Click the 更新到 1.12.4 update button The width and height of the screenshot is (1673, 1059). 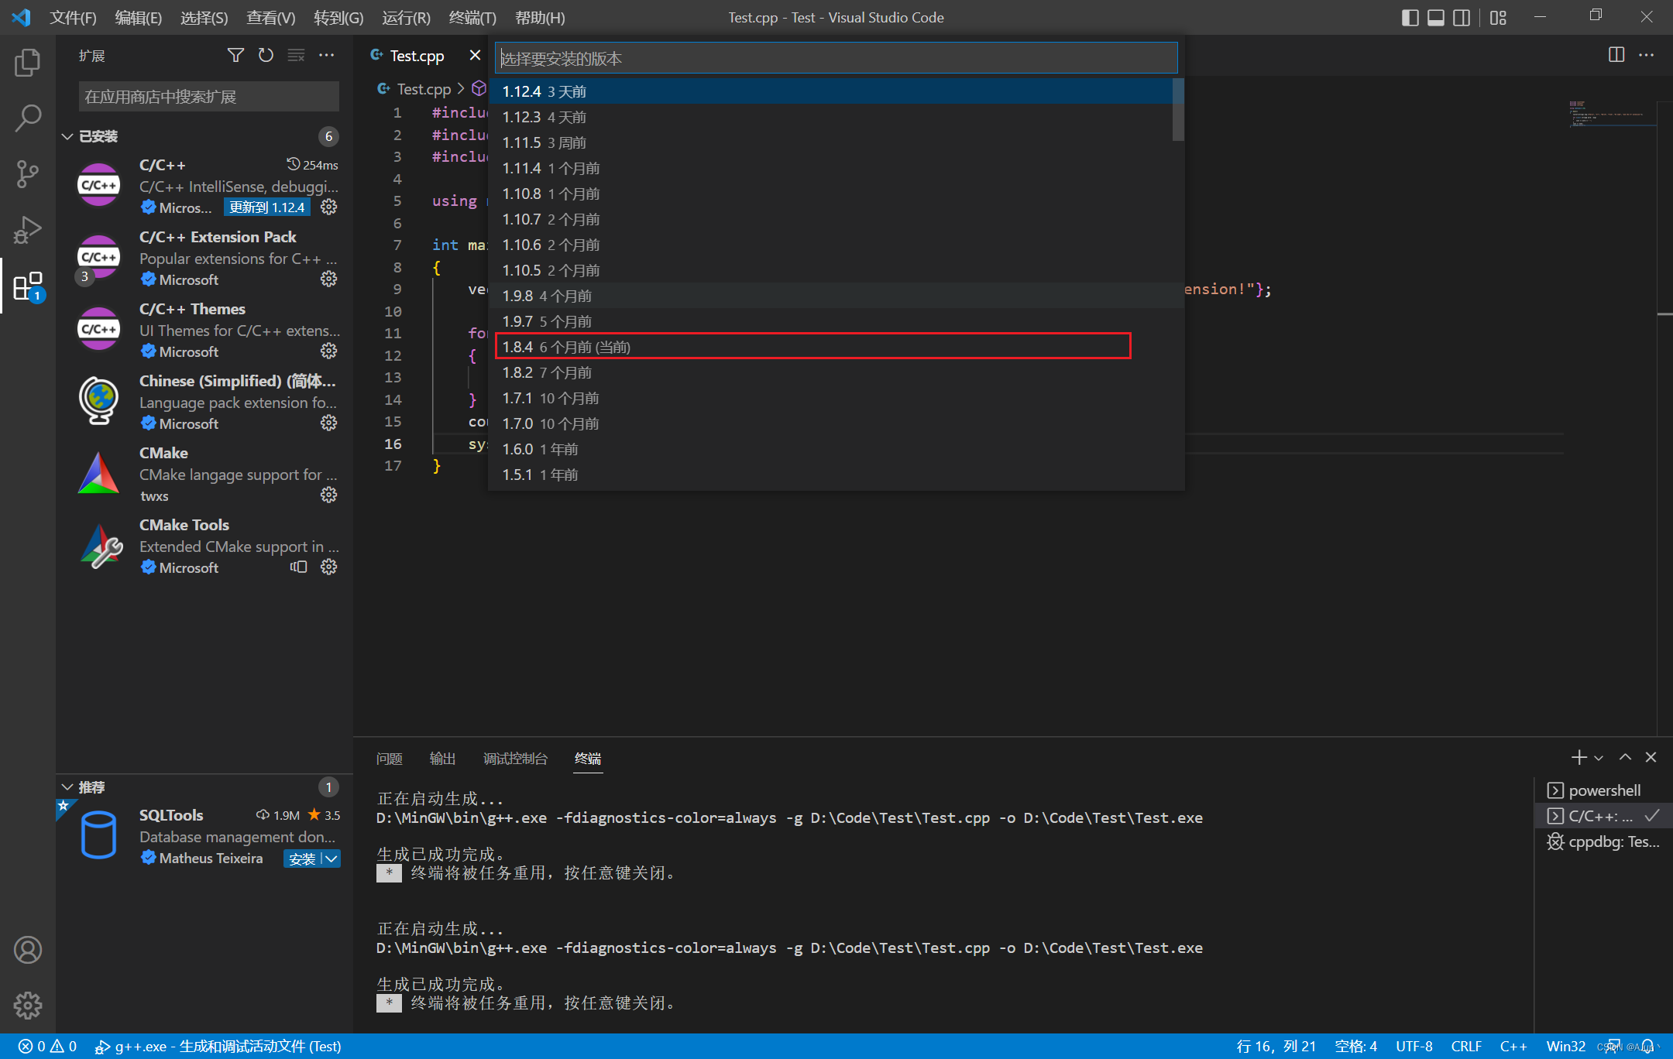tap(267, 207)
